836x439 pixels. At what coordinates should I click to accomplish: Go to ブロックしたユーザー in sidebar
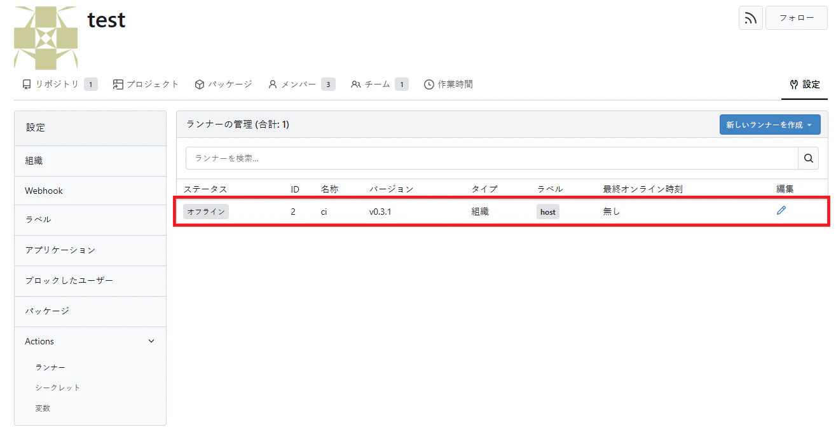pos(90,281)
